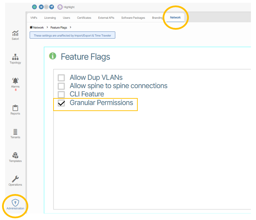The image size is (256, 220).
Task: Expand chevron after Feature Flags breadcrumb
Action: point(71,27)
